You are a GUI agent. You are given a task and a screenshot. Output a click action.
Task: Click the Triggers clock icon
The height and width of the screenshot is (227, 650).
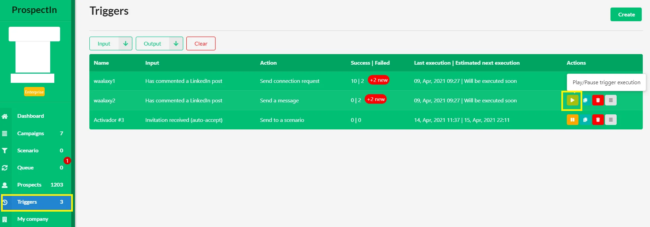tap(5, 202)
